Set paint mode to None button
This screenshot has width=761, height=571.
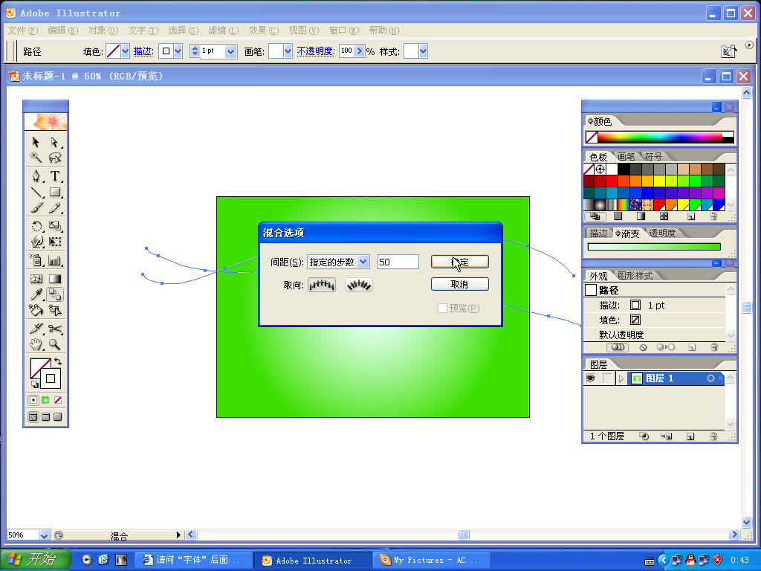58,400
